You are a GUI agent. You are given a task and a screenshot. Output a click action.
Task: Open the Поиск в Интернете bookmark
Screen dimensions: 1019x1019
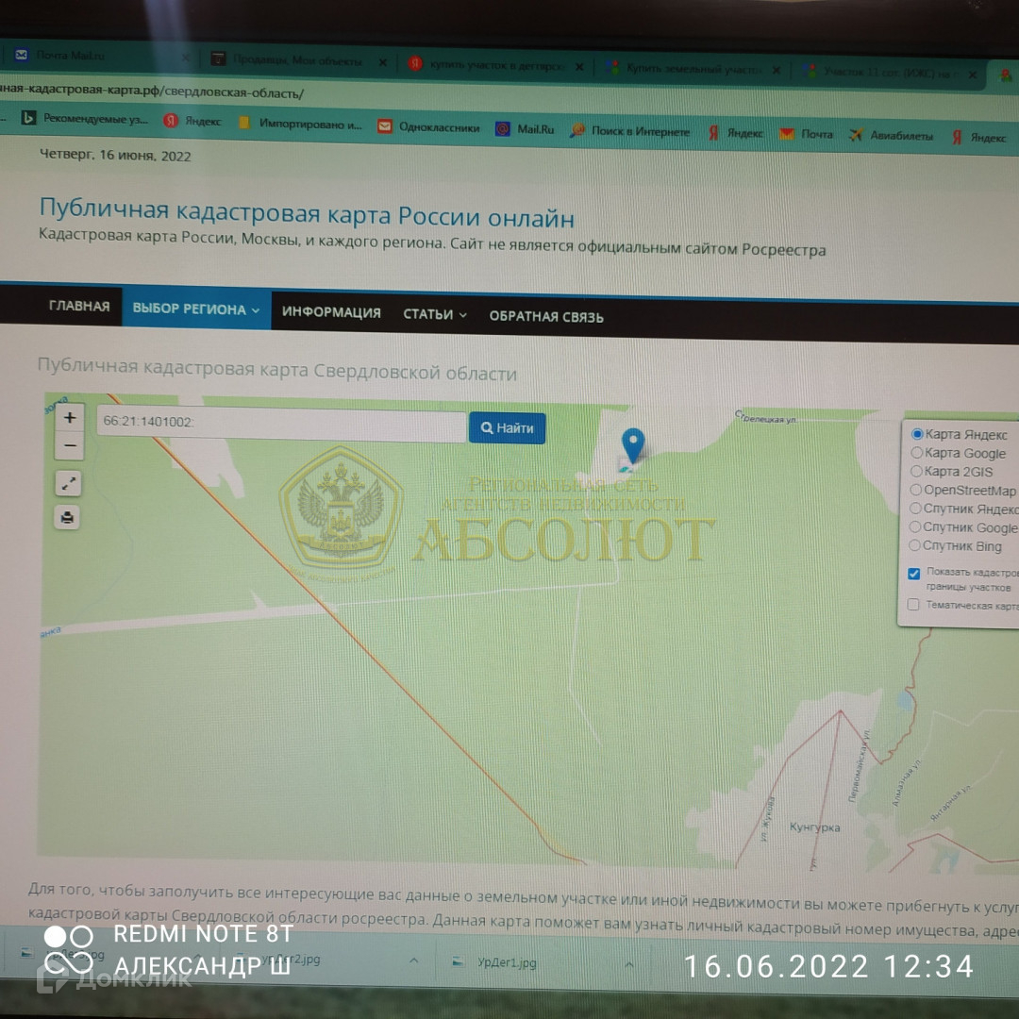(629, 130)
